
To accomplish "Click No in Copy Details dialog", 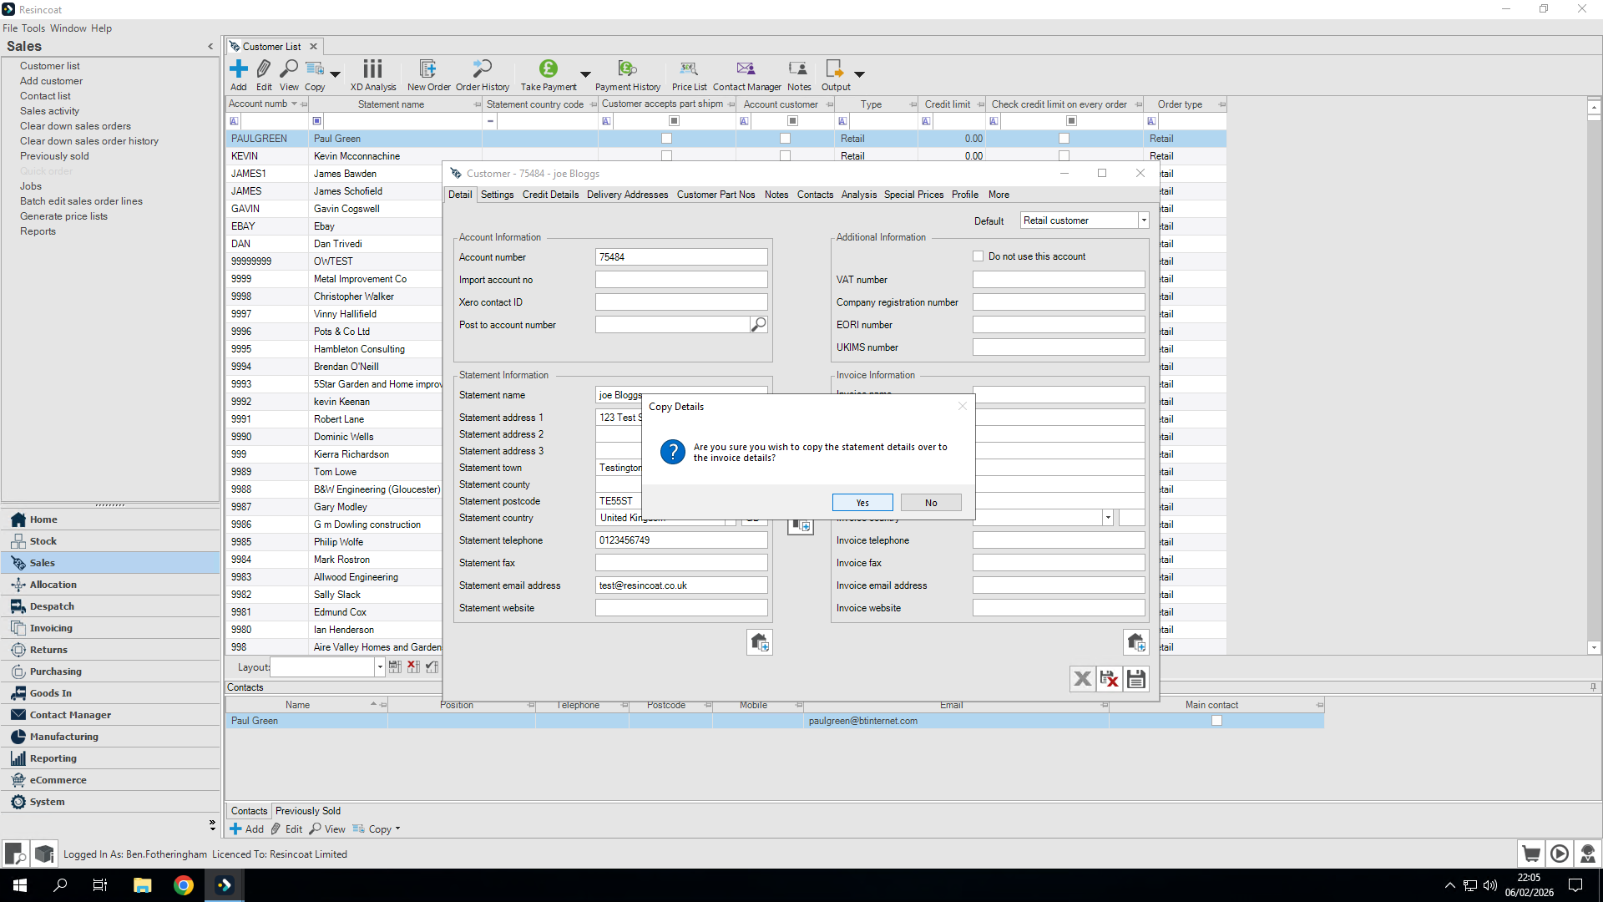I will (x=931, y=503).
